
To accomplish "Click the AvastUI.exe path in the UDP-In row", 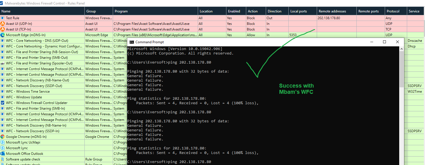I will pos(152,24).
